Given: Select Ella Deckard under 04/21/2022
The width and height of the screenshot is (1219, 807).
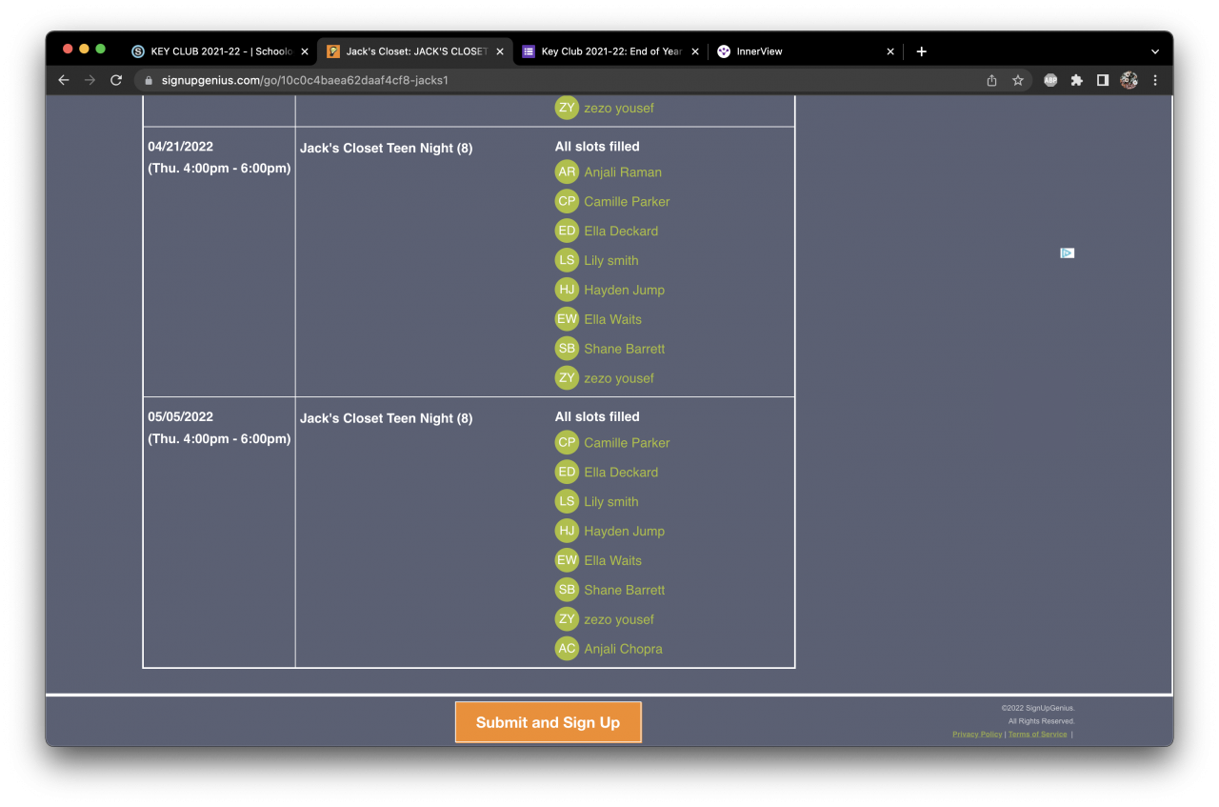Looking at the screenshot, I should 621,232.
